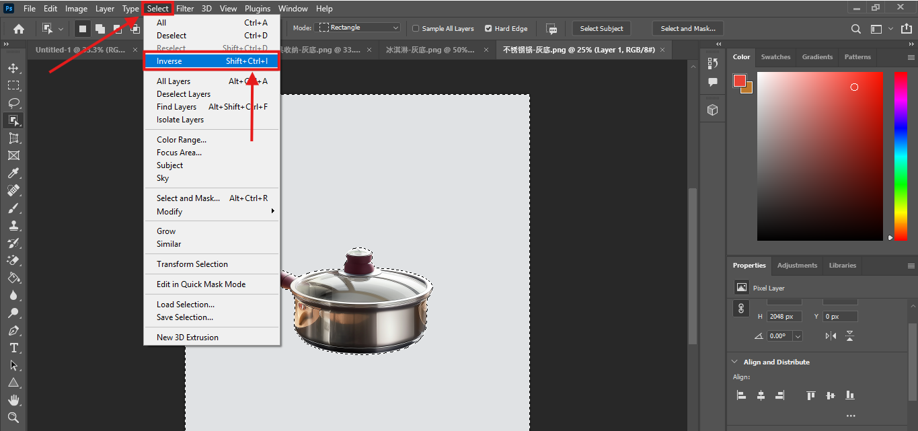Select the Zoom tool
This screenshot has width=918, height=431.
pyautogui.click(x=13, y=418)
